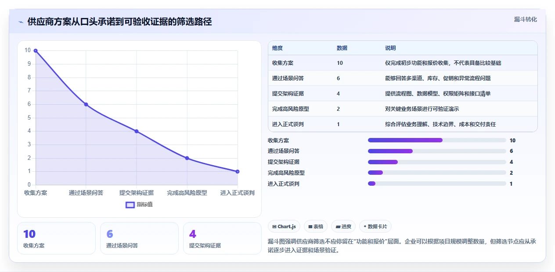This screenshot has height=272, width=555.
Task: Toggle the 指标值 legend swatch
Action: pyautogui.click(x=130, y=205)
